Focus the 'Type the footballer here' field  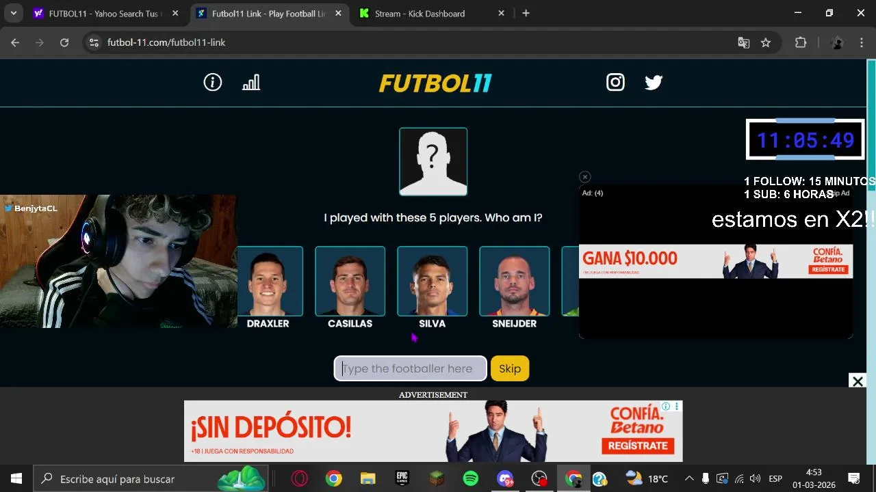pyautogui.click(x=410, y=368)
